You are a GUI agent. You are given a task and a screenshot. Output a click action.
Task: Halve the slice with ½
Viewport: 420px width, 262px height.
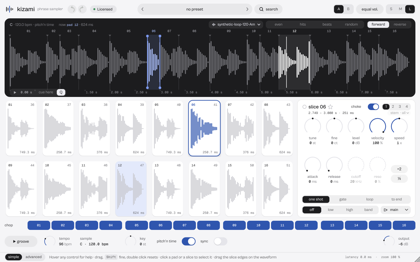pyautogui.click(x=399, y=178)
